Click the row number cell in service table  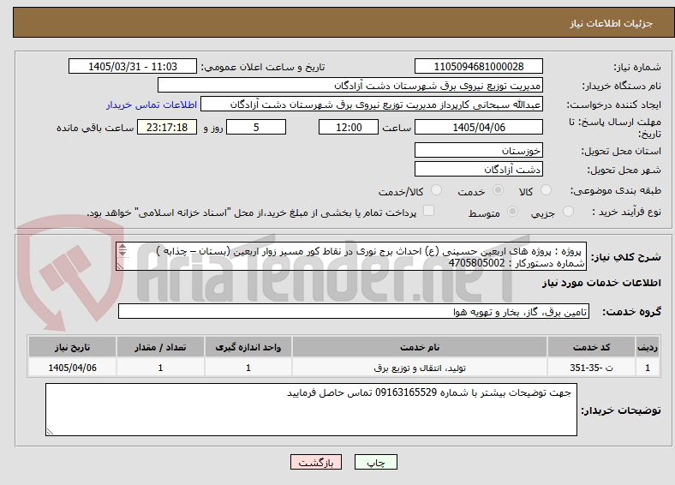[648, 368]
